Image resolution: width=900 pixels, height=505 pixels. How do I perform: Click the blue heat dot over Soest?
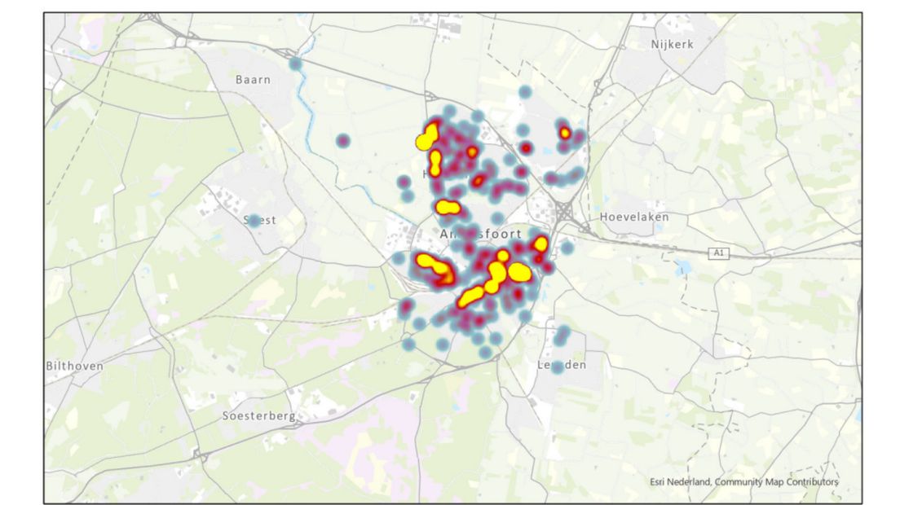(x=254, y=220)
